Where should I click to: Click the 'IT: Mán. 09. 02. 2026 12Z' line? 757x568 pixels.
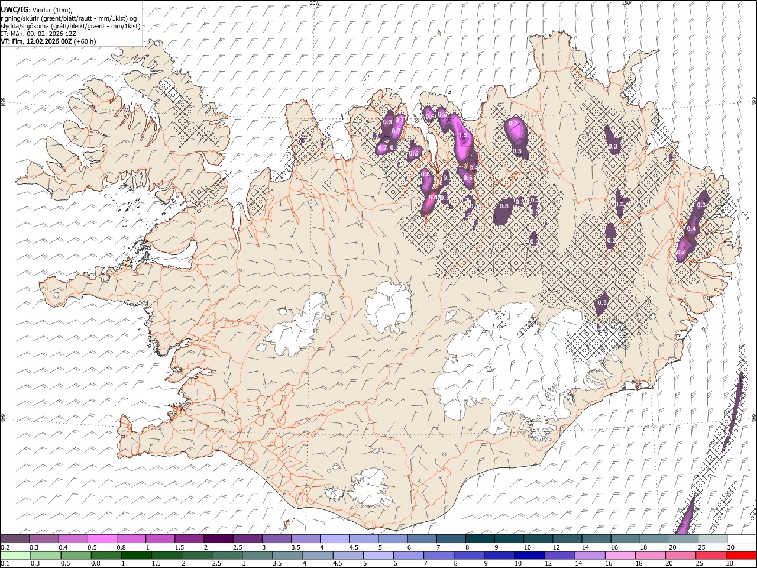coord(38,34)
